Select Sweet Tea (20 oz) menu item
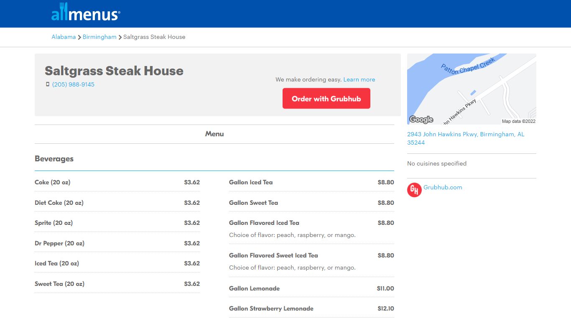The image size is (571, 321). tap(59, 284)
